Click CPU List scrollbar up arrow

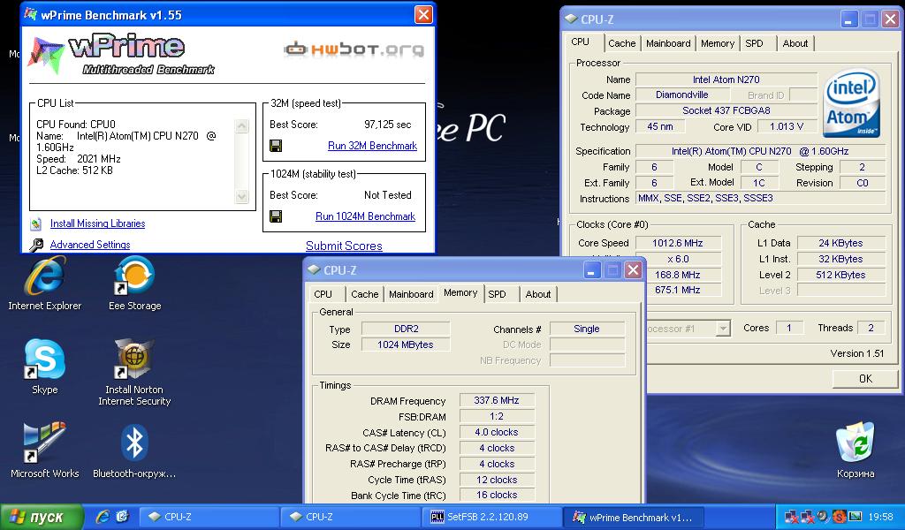pyautogui.click(x=242, y=125)
